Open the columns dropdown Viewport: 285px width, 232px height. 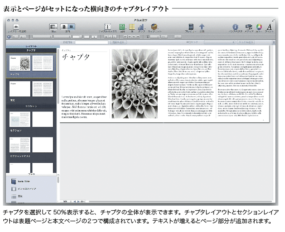coord(164,37)
